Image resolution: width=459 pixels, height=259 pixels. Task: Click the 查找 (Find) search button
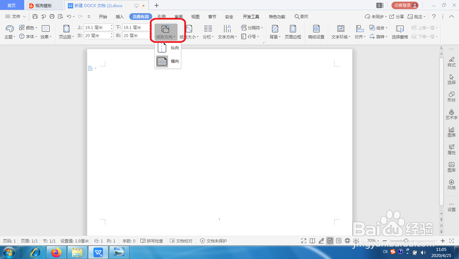coord(301,17)
